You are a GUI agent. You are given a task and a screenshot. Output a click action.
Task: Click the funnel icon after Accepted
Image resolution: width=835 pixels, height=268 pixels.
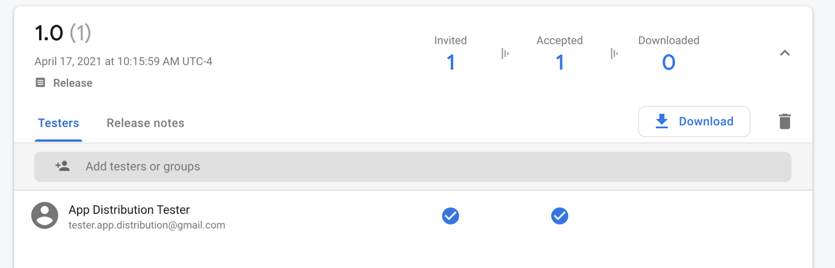(614, 53)
